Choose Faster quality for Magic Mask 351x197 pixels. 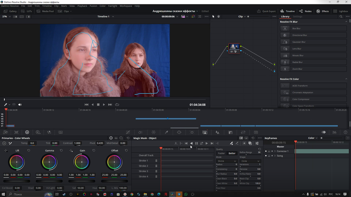221,153
